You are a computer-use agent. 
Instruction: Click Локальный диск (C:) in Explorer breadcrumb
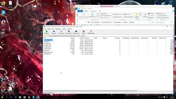point(107,22)
